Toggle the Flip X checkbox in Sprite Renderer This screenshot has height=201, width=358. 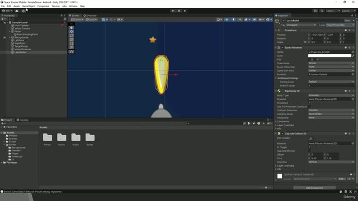click(x=309, y=60)
